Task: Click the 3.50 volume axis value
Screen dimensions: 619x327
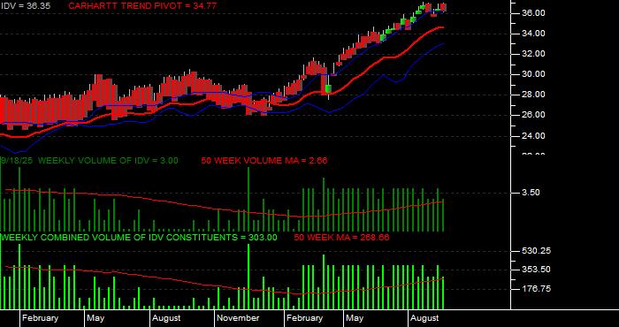Action: coord(531,193)
